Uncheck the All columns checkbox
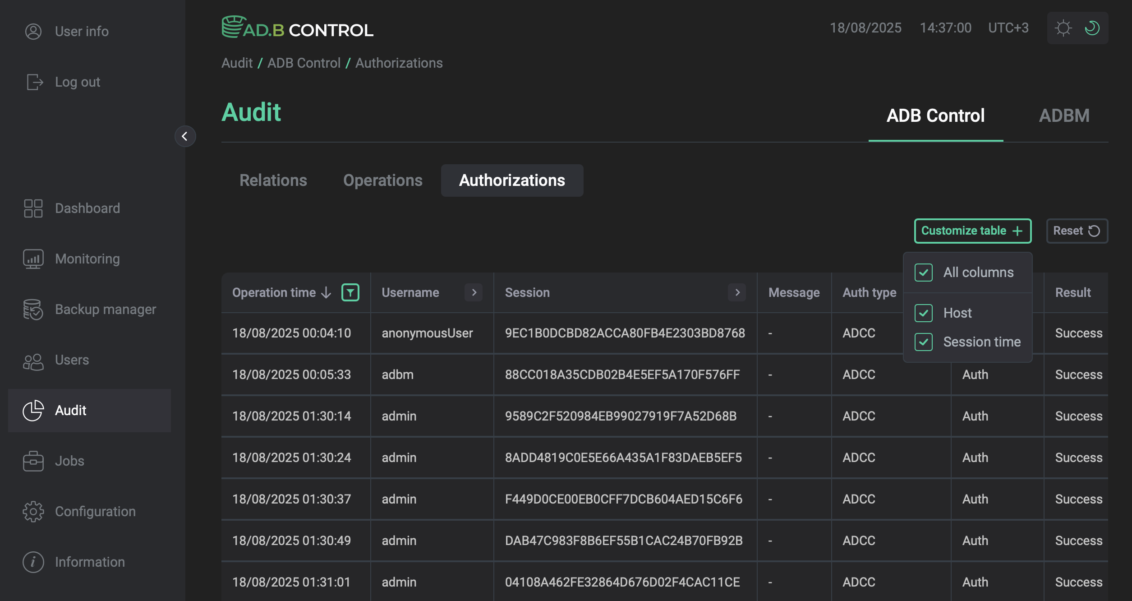Screen dimensions: 1132x601 click(924, 273)
